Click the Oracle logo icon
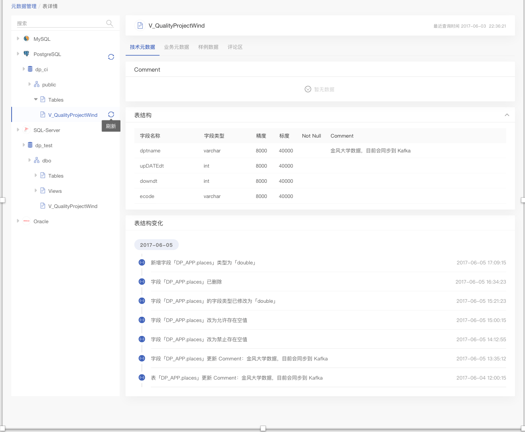Image resolution: width=525 pixels, height=432 pixels. tap(26, 221)
